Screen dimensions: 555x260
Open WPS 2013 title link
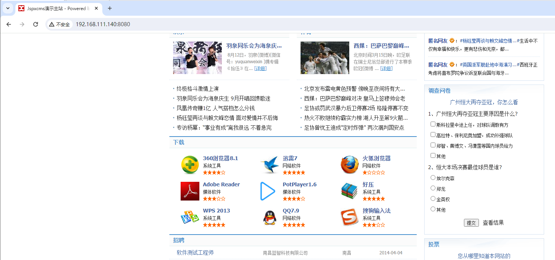click(216, 211)
